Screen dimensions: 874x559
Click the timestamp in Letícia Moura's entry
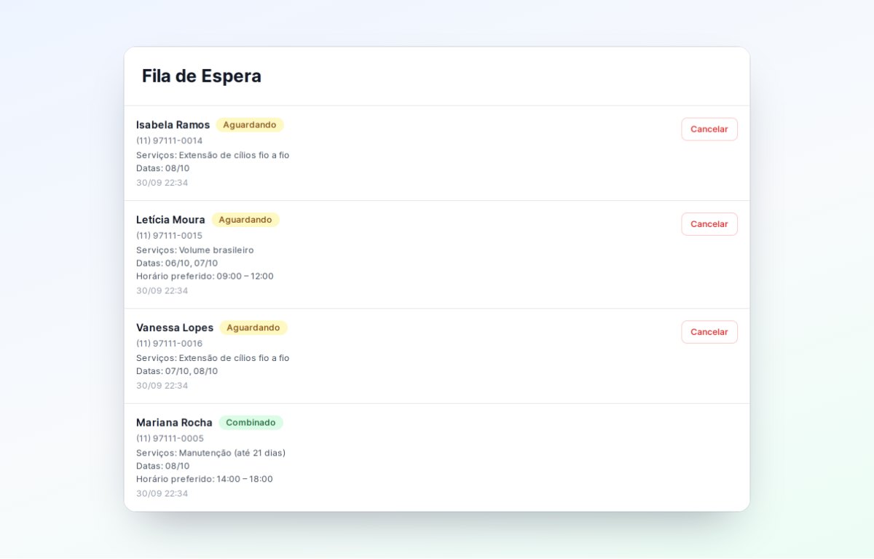click(x=162, y=290)
